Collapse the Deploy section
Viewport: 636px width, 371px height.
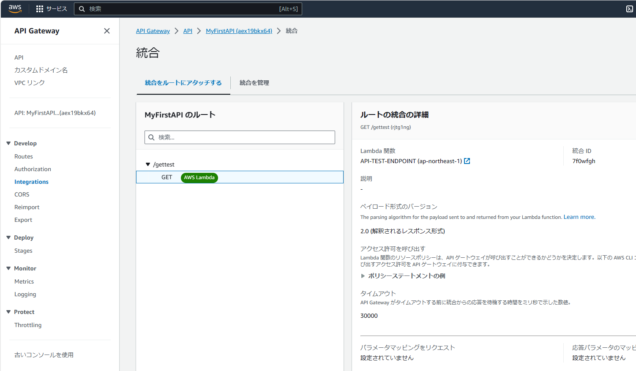[x=8, y=237]
